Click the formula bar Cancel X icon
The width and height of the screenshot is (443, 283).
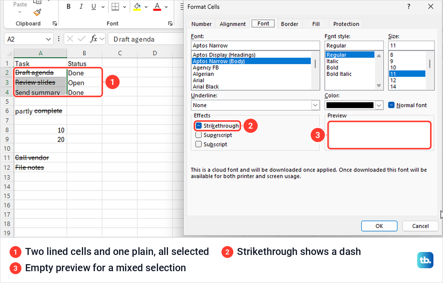[70, 39]
